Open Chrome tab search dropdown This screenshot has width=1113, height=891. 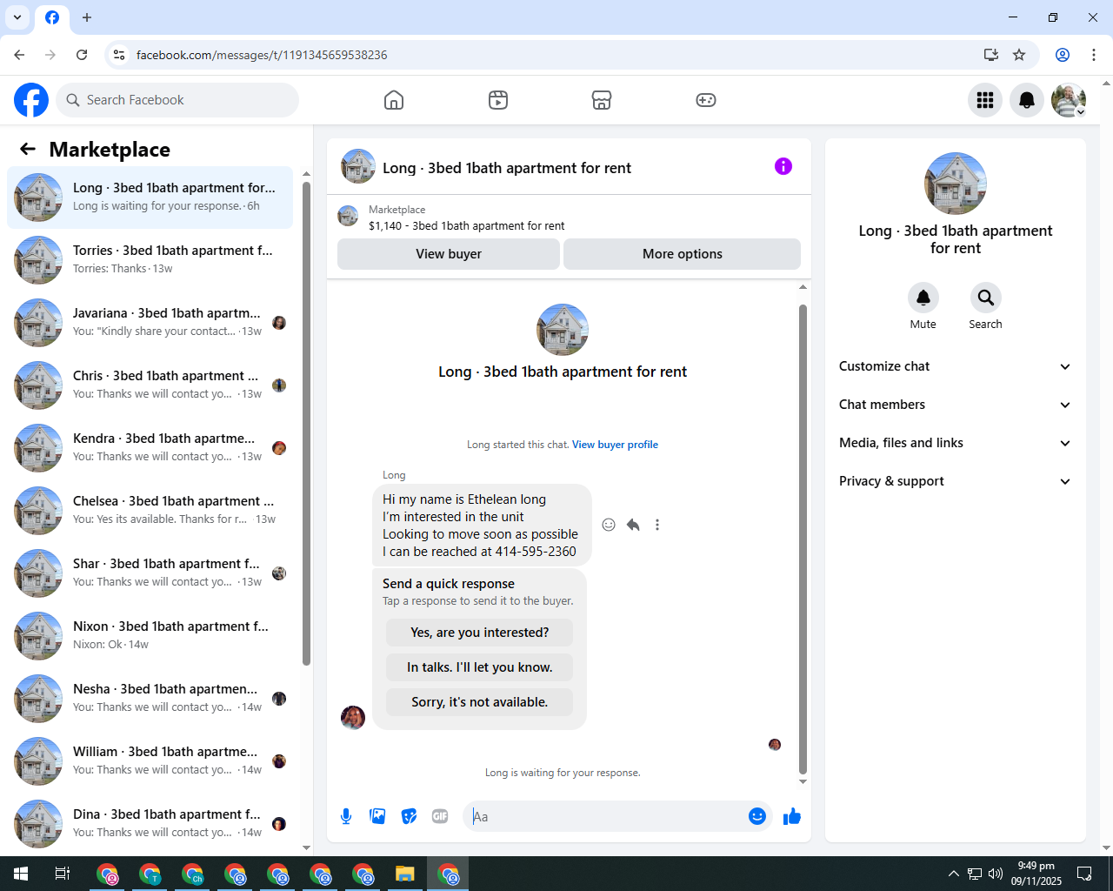pyautogui.click(x=17, y=17)
